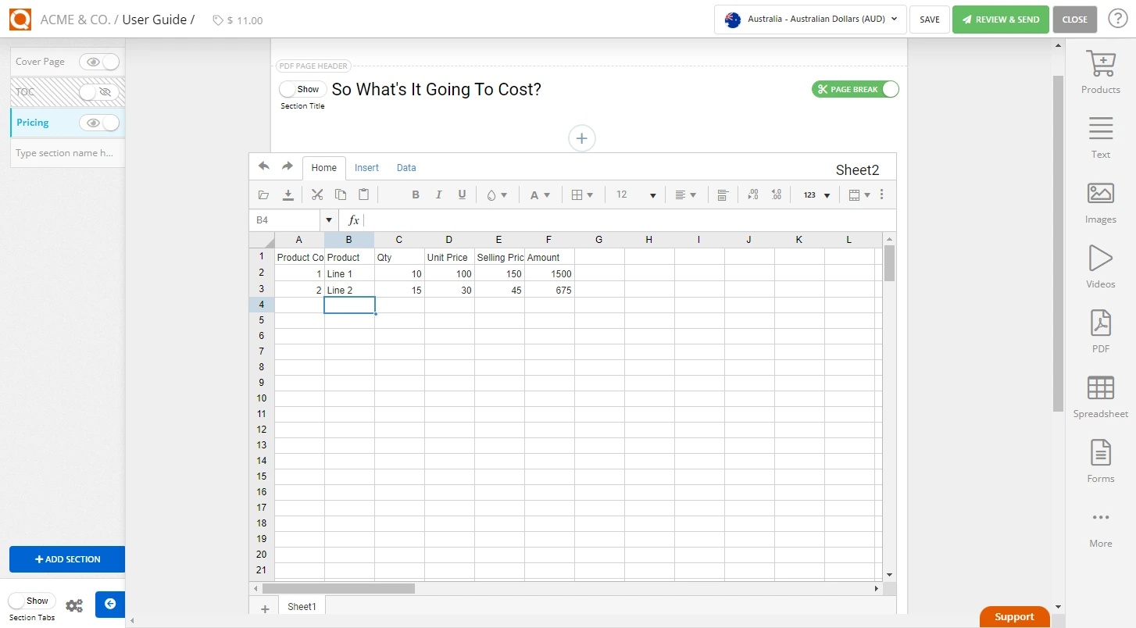Switch to the Insert tab
Screen dimensions: 1136x628
366,167
